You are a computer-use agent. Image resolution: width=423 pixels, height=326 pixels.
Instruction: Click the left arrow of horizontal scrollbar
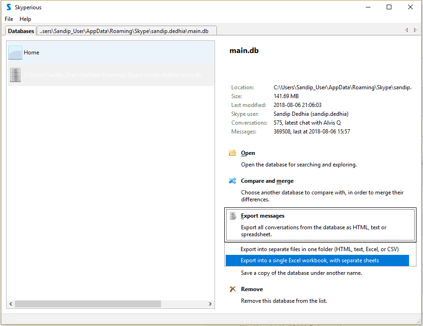pyautogui.click(x=11, y=304)
